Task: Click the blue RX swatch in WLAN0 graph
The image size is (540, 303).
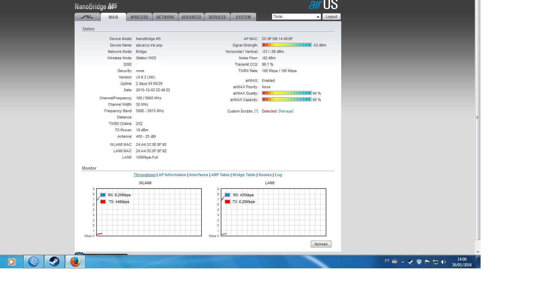Action: [103, 195]
